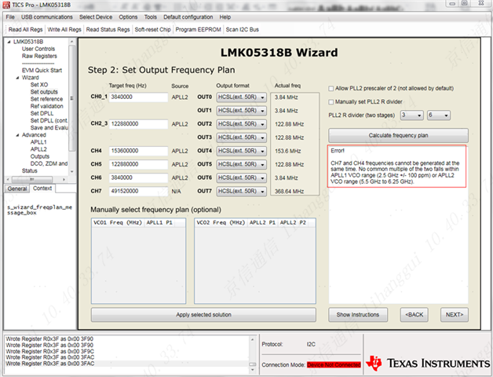Viewport: 493px width, 377px height.
Task: Click the Apply selected solution button
Action: tap(203, 315)
